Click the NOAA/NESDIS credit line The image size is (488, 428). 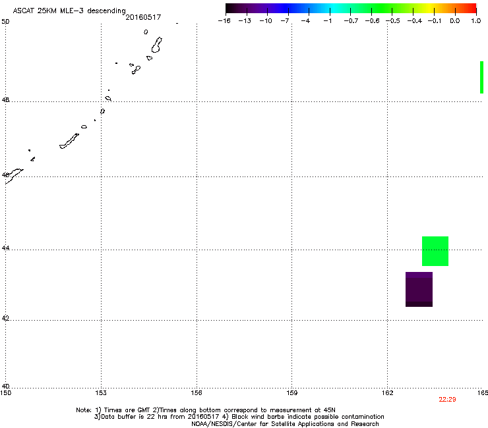[285, 424]
